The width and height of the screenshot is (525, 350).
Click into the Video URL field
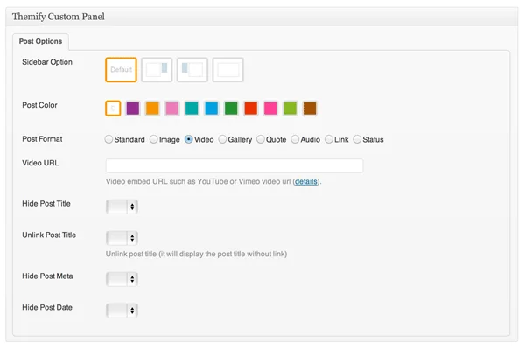click(x=234, y=166)
